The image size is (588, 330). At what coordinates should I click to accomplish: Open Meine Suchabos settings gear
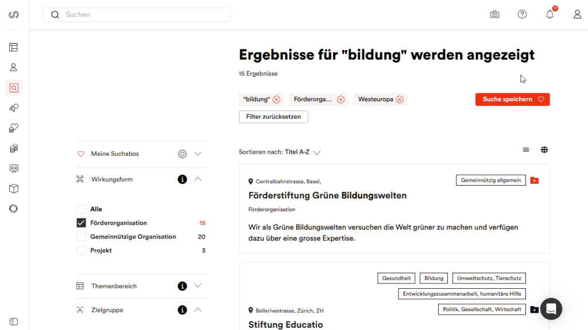pos(182,154)
